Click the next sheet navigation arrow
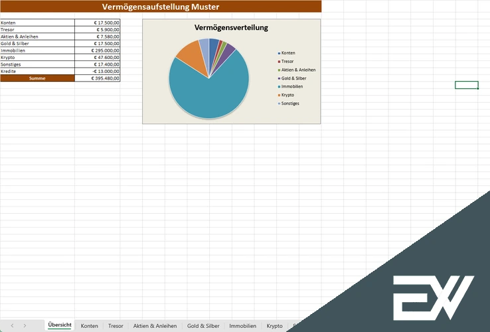The width and height of the screenshot is (490, 332). coord(25,326)
